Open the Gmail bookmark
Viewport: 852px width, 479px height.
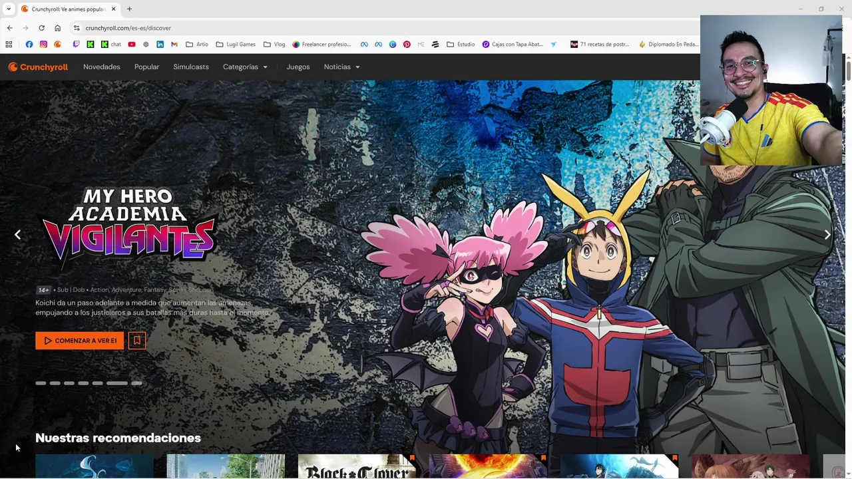[x=174, y=45]
